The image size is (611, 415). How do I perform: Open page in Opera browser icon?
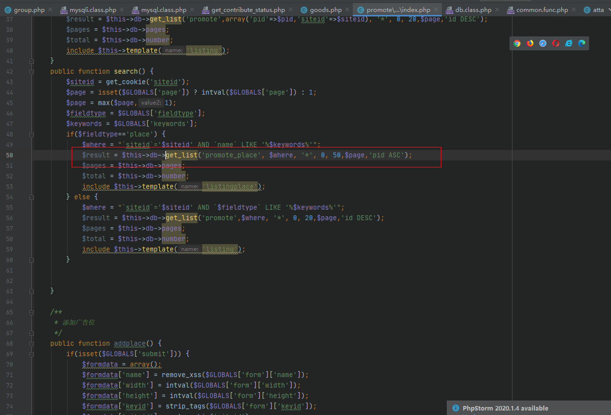click(x=556, y=43)
